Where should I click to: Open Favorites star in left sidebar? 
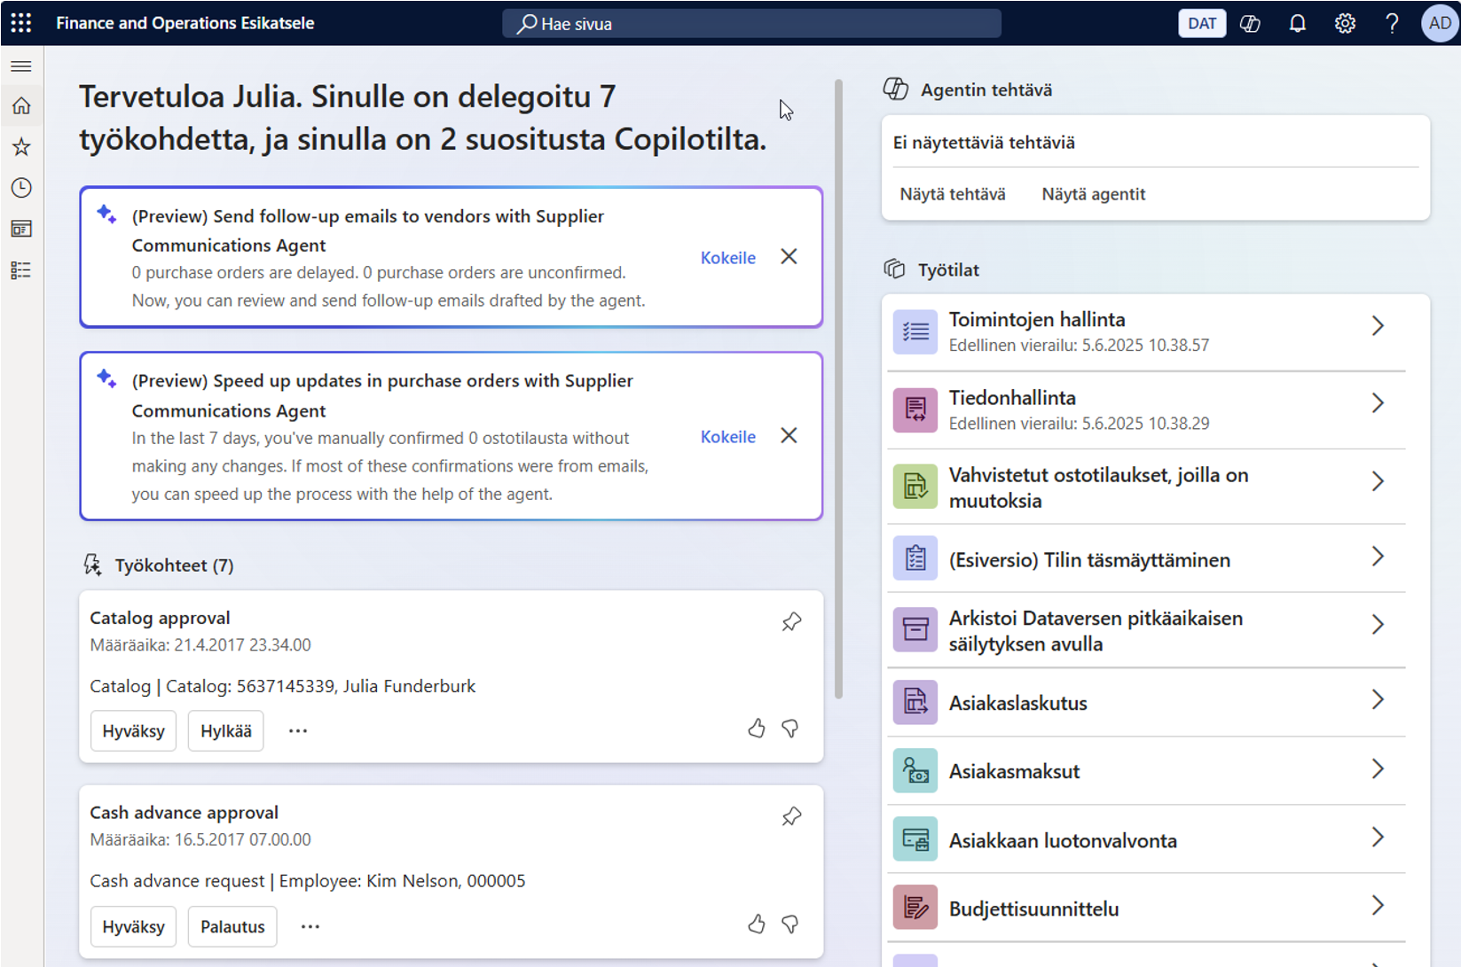pyautogui.click(x=21, y=147)
